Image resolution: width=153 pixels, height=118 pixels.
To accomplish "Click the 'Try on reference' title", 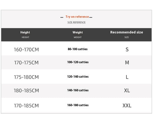I will [77, 17].
